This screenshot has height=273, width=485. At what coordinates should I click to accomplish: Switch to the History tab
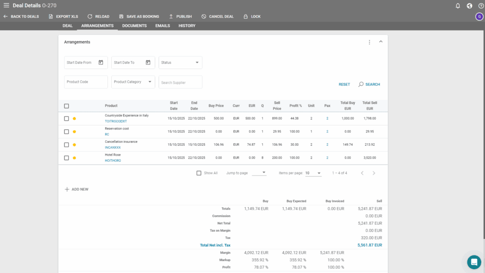(x=187, y=26)
